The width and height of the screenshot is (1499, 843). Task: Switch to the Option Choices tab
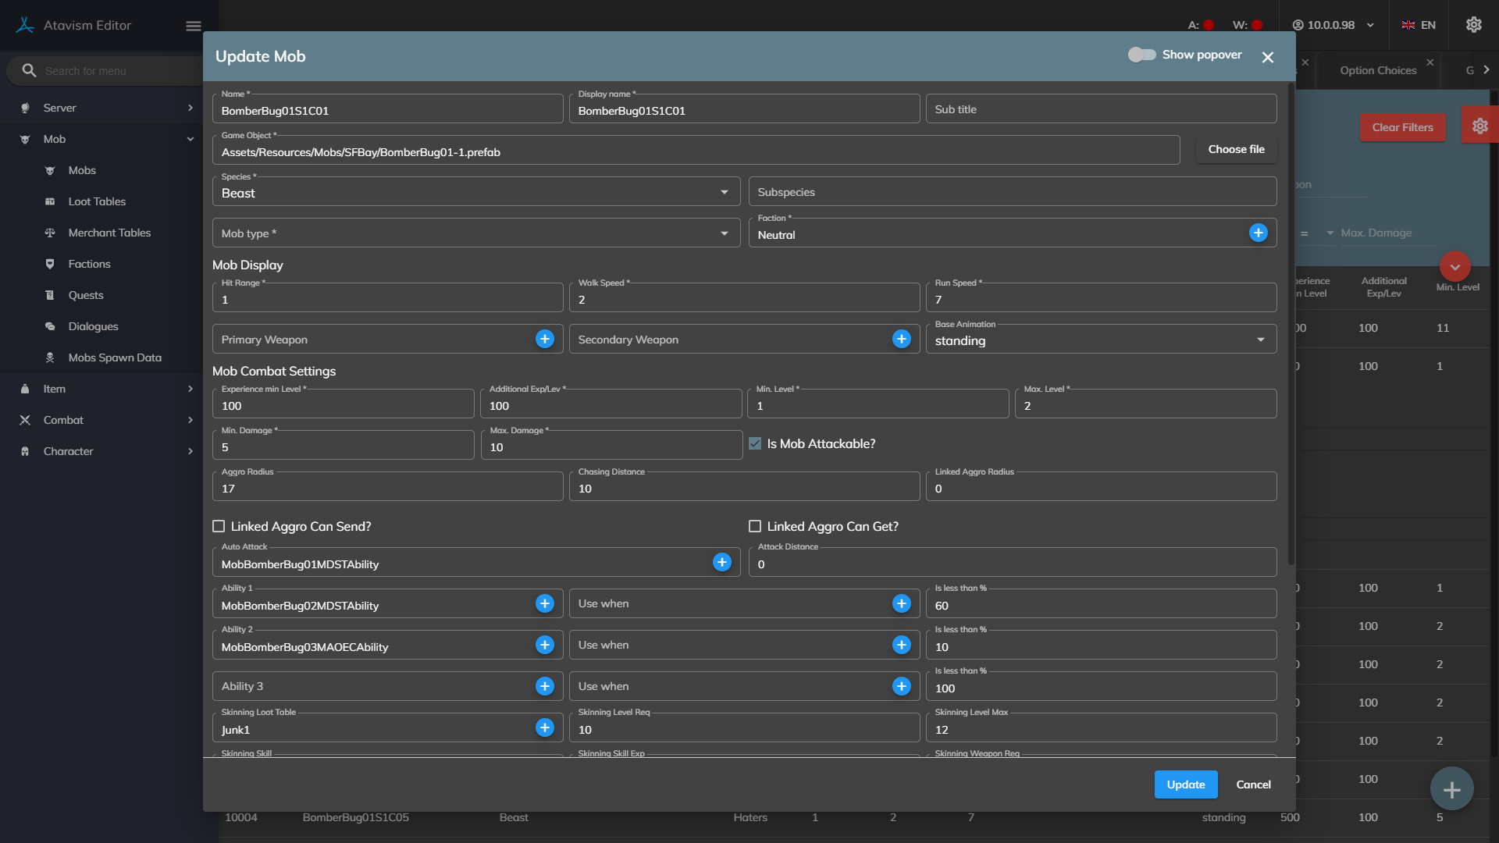click(1378, 70)
